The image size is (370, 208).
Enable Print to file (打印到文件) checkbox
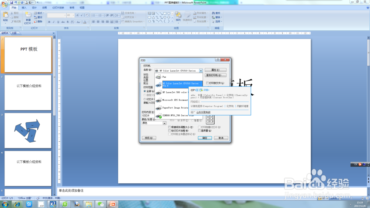click(208, 83)
